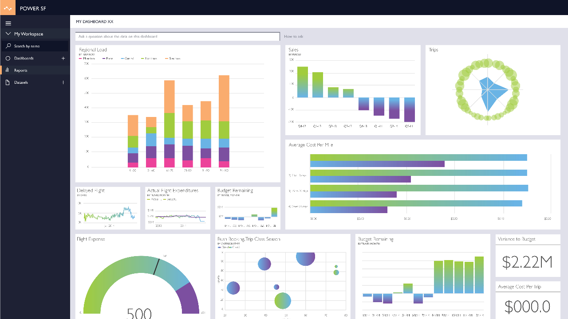
Task: Focus the Search by name field
Action: pyautogui.click(x=35, y=46)
